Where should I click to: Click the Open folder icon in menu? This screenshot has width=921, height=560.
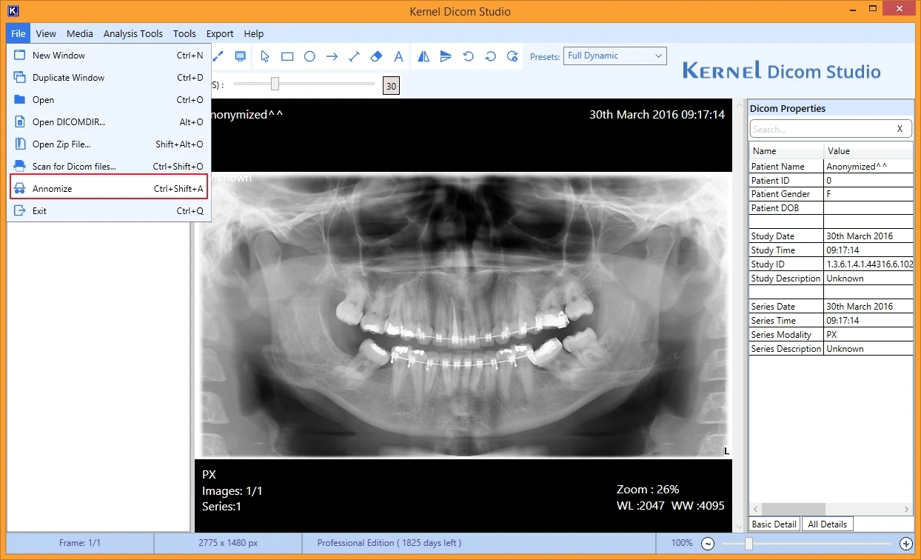[20, 100]
